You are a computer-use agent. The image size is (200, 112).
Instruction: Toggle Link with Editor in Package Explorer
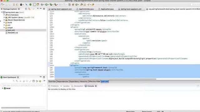click(x=29, y=9)
